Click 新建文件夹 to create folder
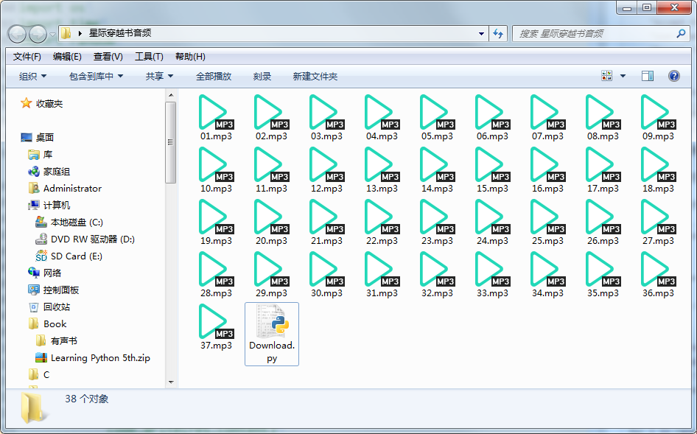The image size is (697, 434). coord(315,77)
